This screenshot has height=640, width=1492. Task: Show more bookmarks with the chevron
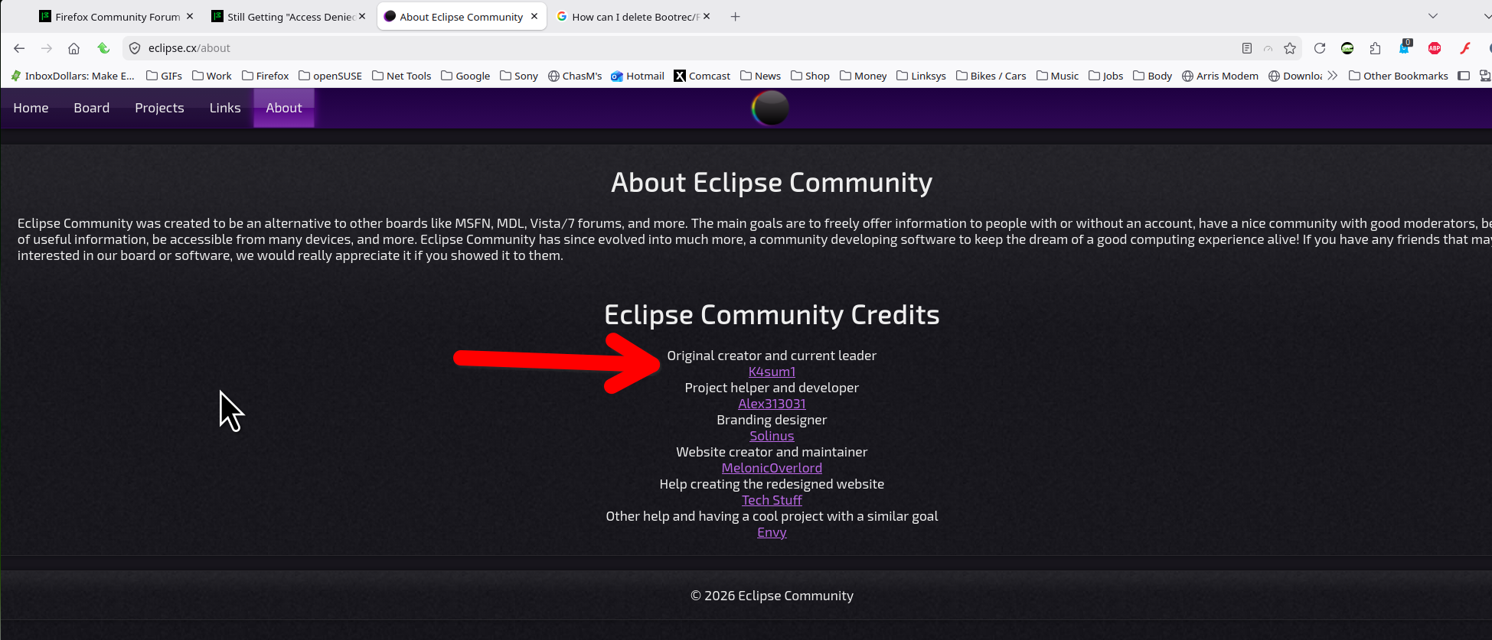click(1333, 76)
